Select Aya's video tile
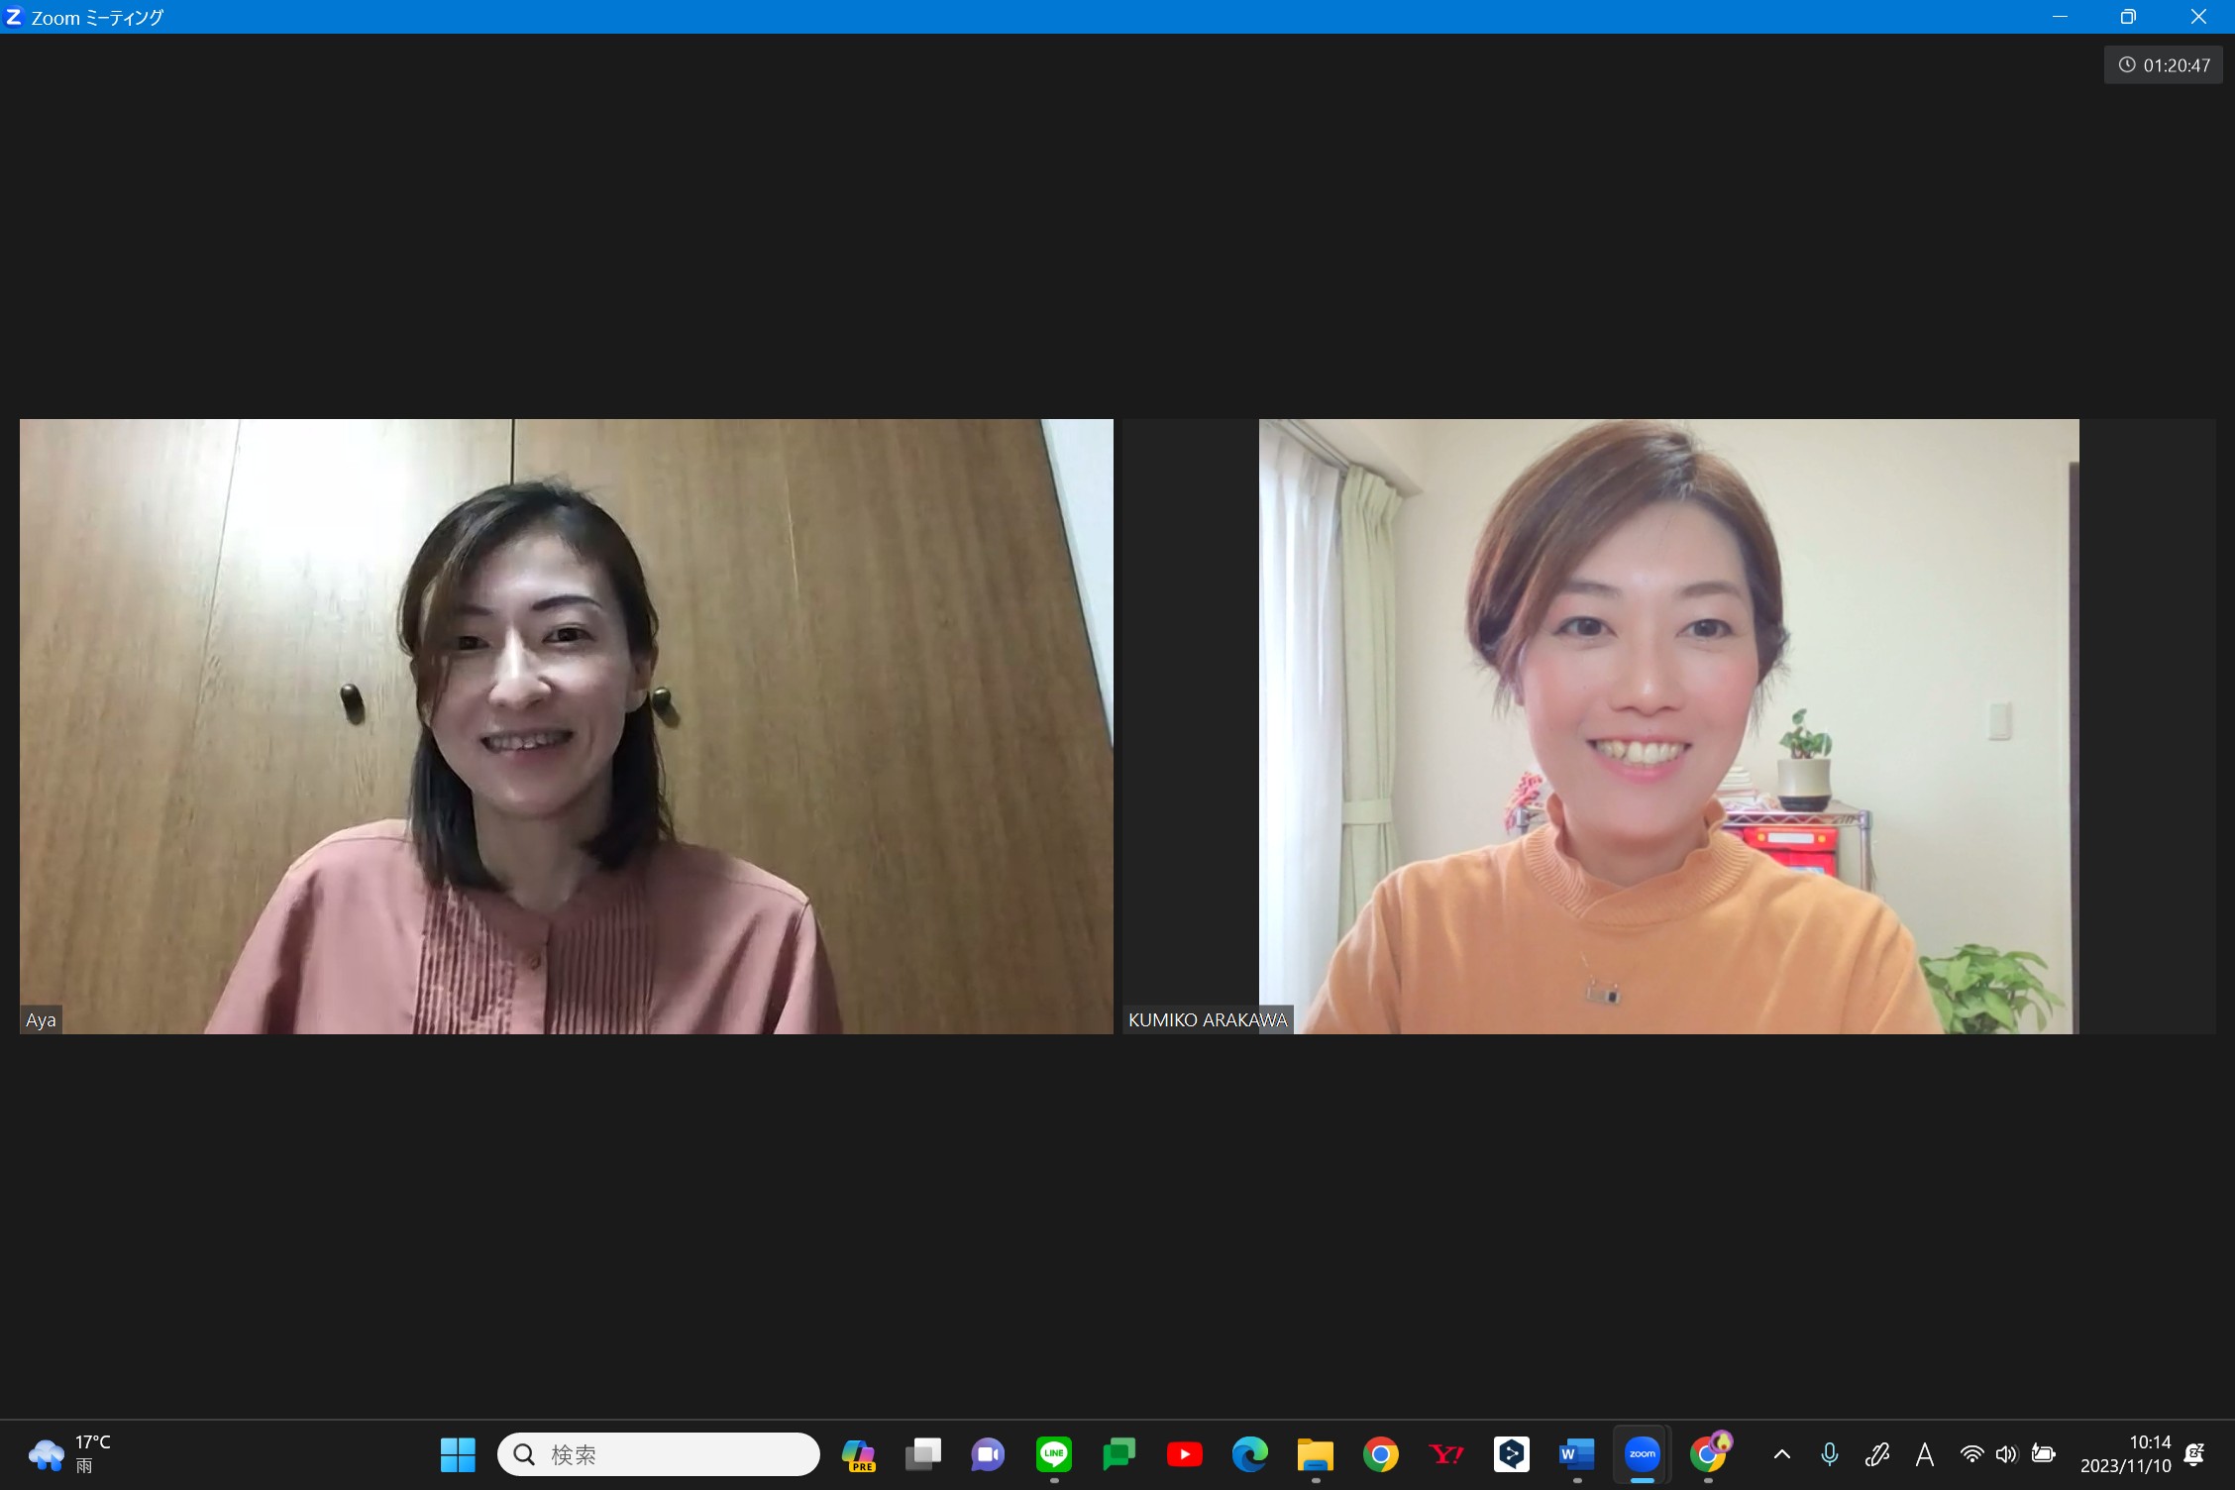 pyautogui.click(x=567, y=726)
